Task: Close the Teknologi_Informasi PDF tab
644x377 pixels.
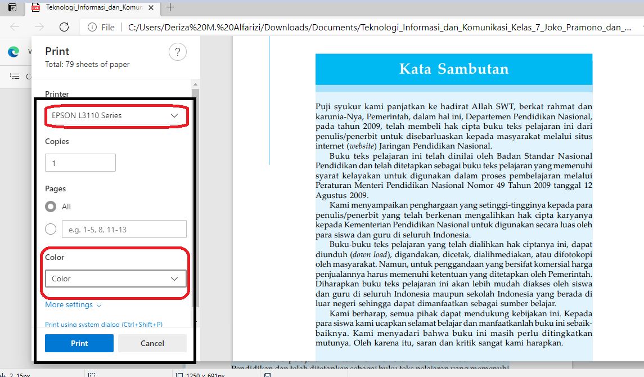Action: (x=151, y=7)
